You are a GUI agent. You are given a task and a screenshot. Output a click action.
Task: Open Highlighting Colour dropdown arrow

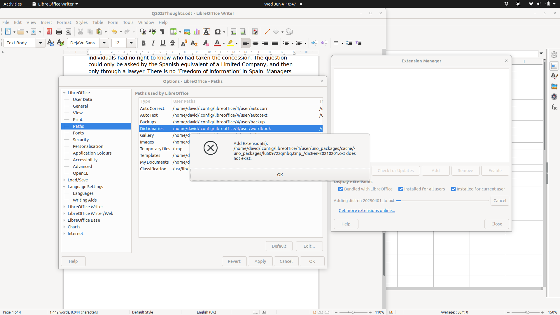[x=237, y=43]
